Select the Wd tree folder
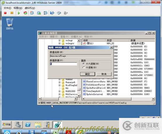Image resolution: width=162 pixels, height=134 pixels. (67, 88)
